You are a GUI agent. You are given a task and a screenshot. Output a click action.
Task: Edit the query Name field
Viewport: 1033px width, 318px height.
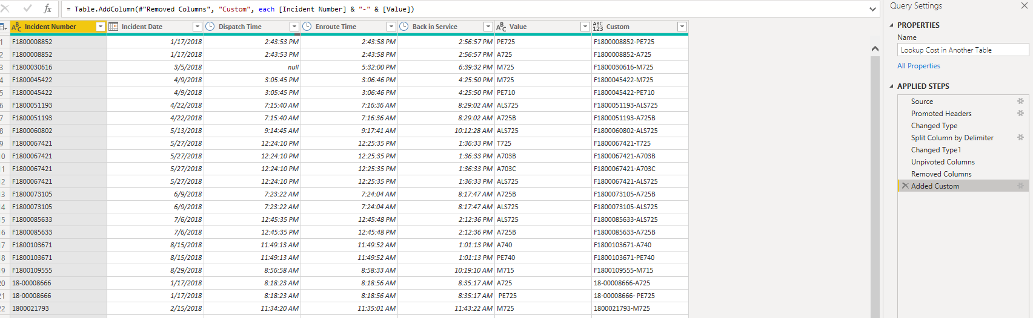[963, 50]
